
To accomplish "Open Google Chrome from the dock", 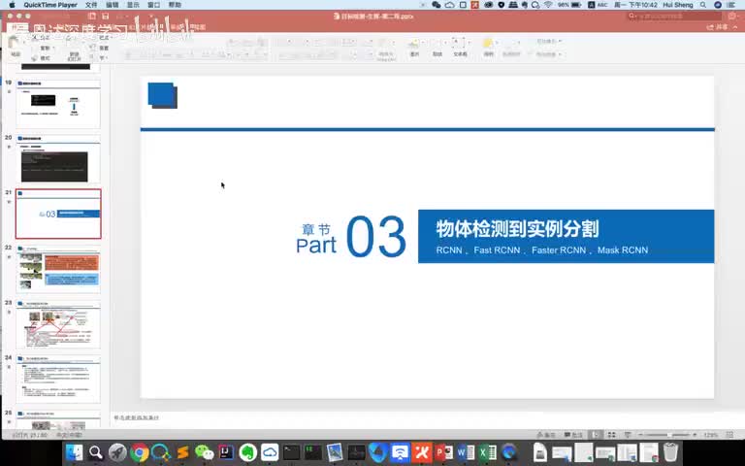I will [x=140, y=452].
